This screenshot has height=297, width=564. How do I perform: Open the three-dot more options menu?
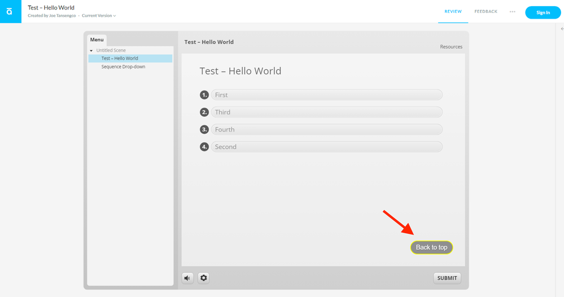pyautogui.click(x=512, y=12)
